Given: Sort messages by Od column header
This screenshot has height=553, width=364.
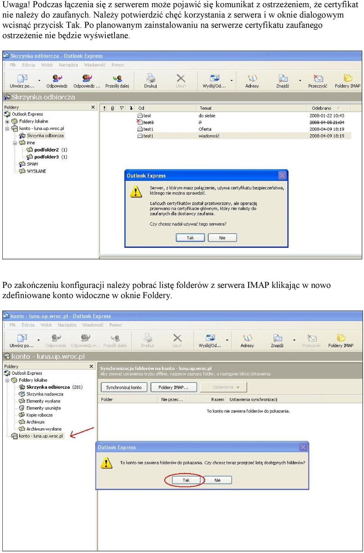Looking at the screenshot, I should coord(167,108).
